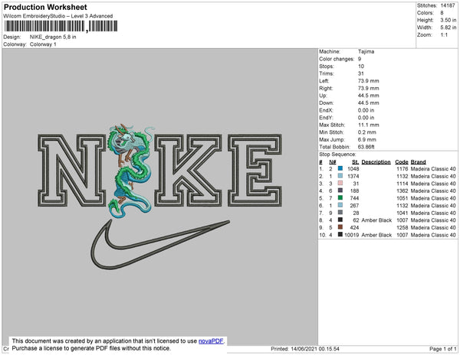The height and width of the screenshot is (355, 460).
Task: Click the 'Production Worksheet' title
Action: coord(45,7)
